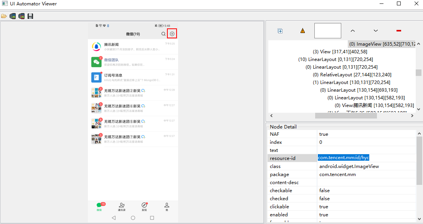Click the class value android.widget.ImageView
The height and width of the screenshot is (224, 423).
click(x=349, y=166)
